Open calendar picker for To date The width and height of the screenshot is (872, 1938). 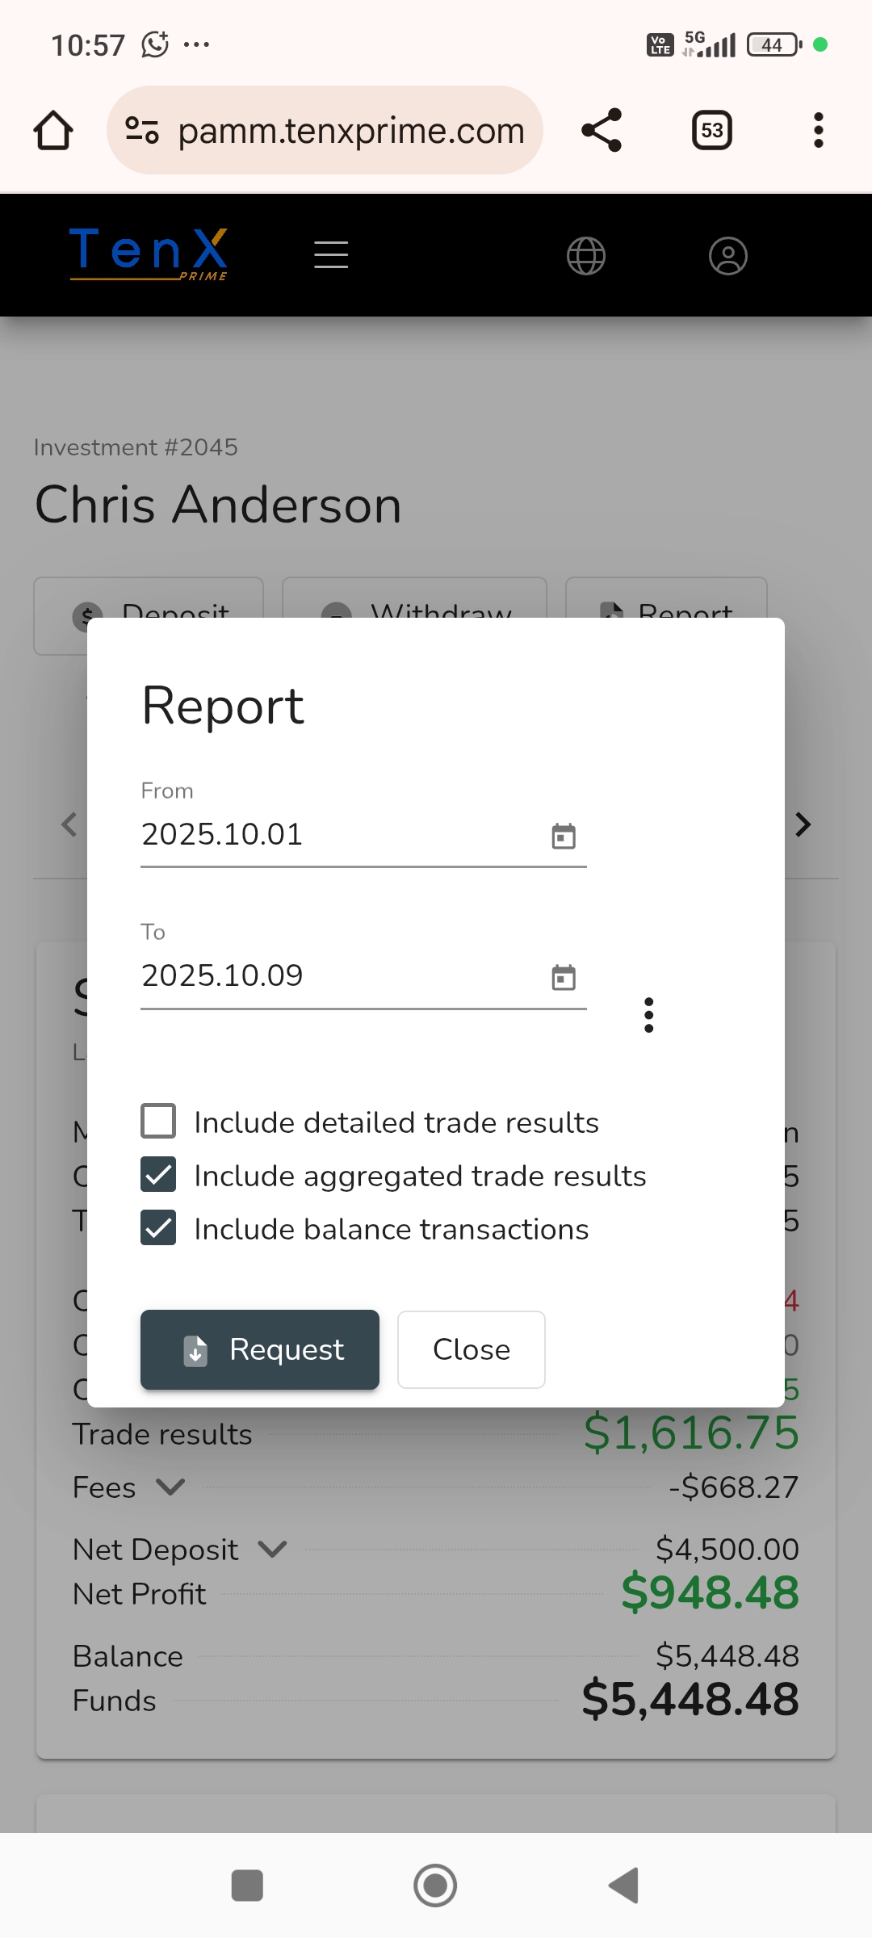[564, 977]
